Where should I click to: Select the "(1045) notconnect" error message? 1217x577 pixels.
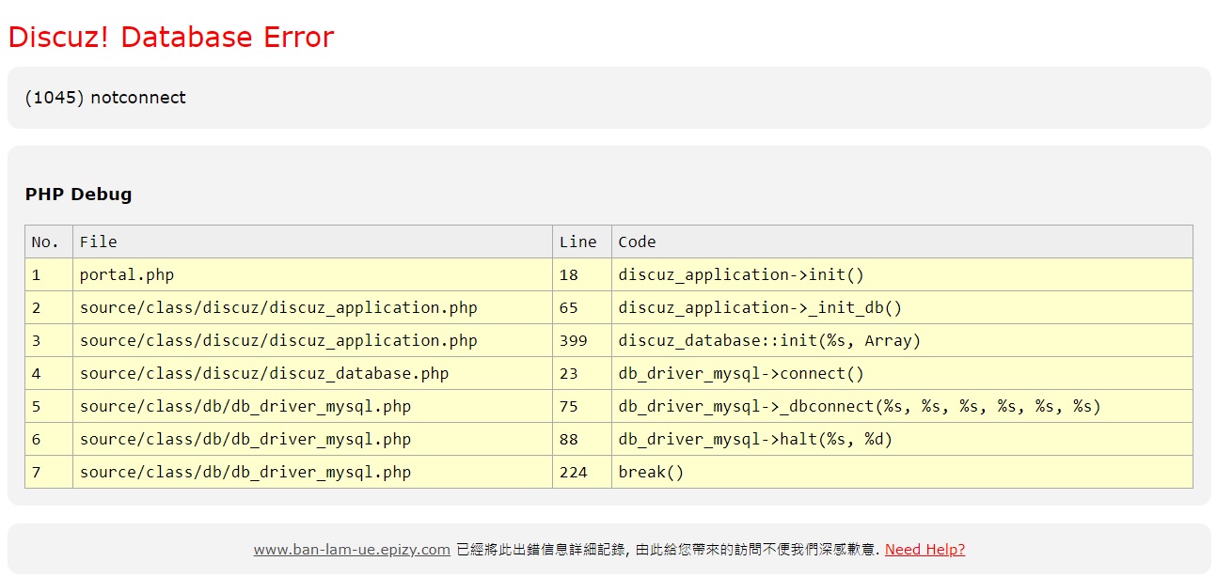tap(105, 98)
